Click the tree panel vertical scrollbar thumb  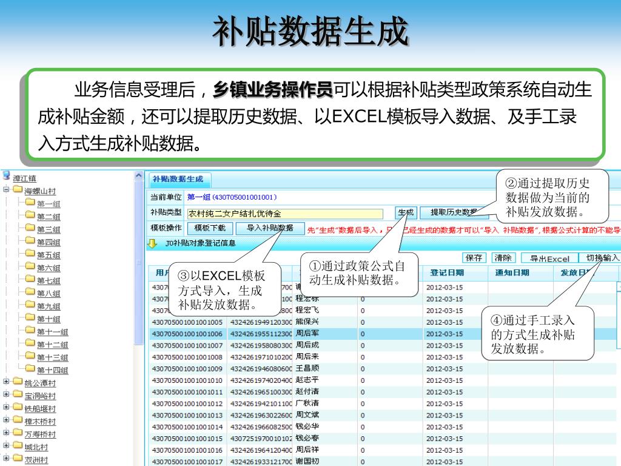pyautogui.click(x=139, y=262)
